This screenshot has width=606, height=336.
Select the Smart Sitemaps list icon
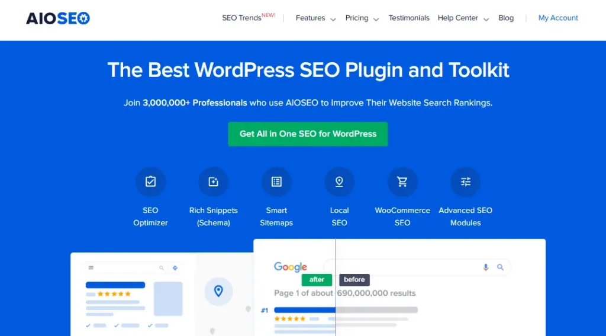click(276, 182)
